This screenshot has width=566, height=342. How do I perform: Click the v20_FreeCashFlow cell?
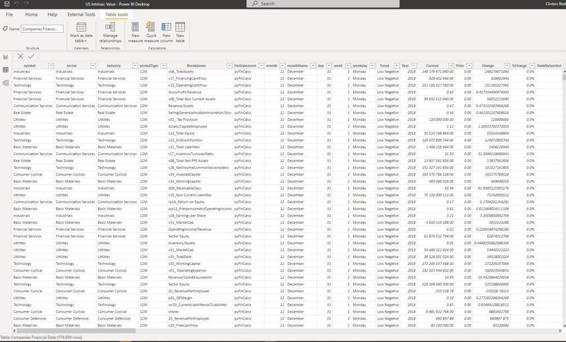coord(199,326)
